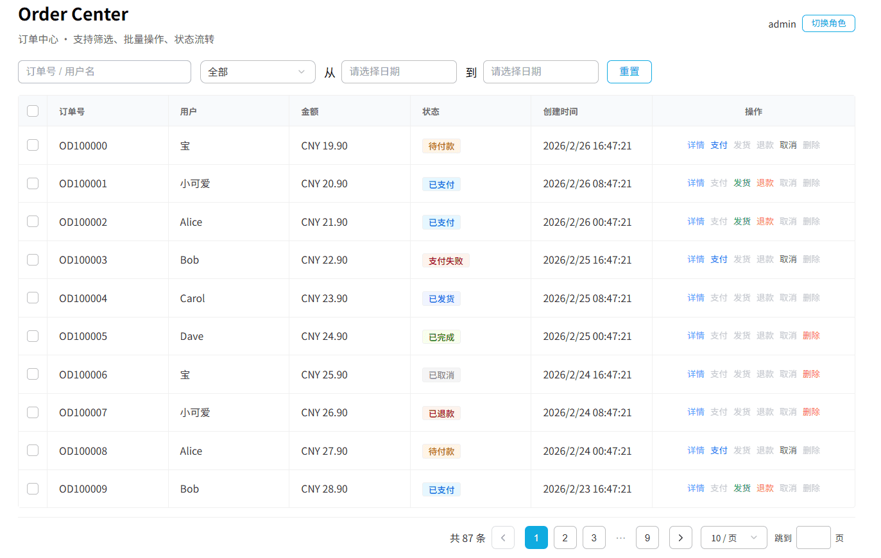Open the status filter dropdown showing 全部

point(257,72)
